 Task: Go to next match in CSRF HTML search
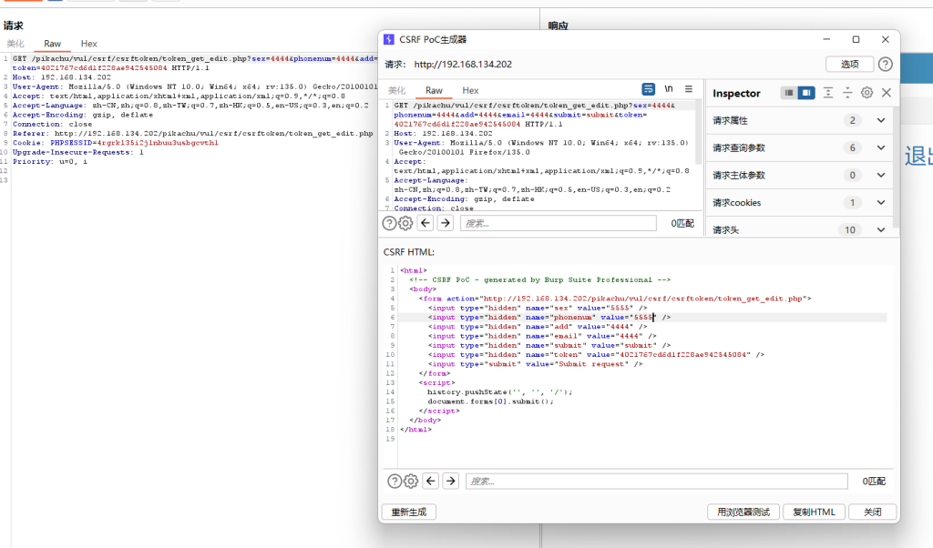(x=450, y=482)
